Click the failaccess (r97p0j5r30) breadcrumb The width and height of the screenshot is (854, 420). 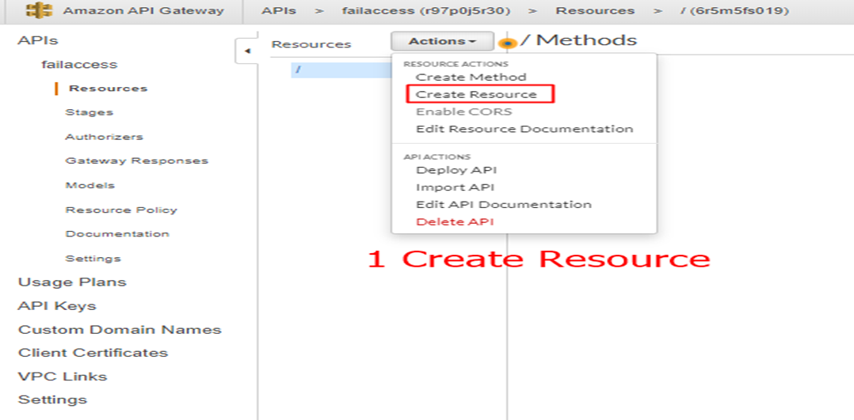tap(426, 11)
